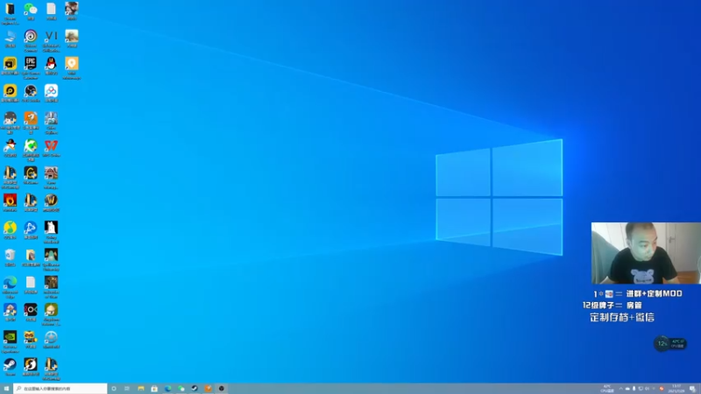
Task: Open the Epic Games Launcher shortcut
Action: pos(31,68)
